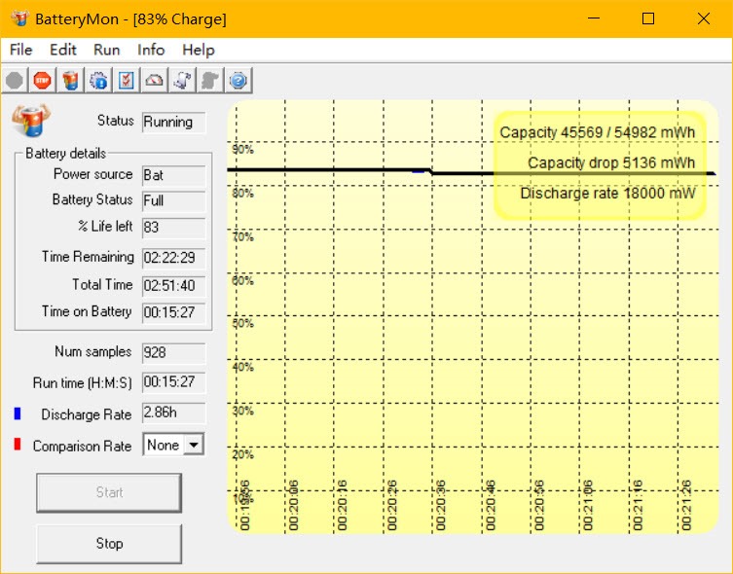This screenshot has height=574, width=733.
Task: Click the Time Remaining value field
Action: click(173, 258)
